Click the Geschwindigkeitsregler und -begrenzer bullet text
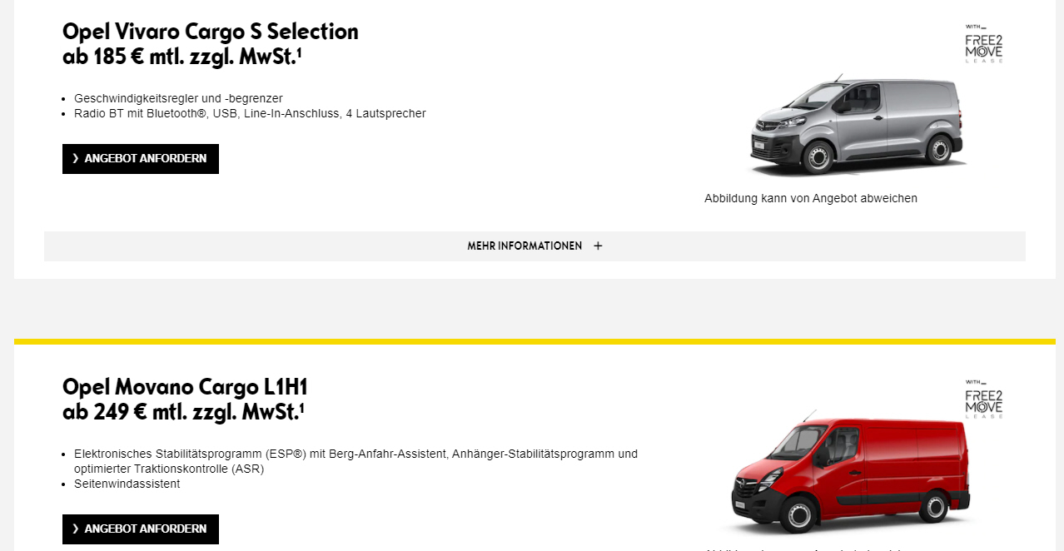The image size is (1064, 551). click(x=178, y=98)
